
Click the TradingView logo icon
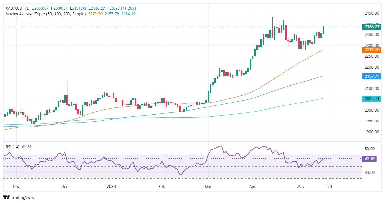(6, 197)
